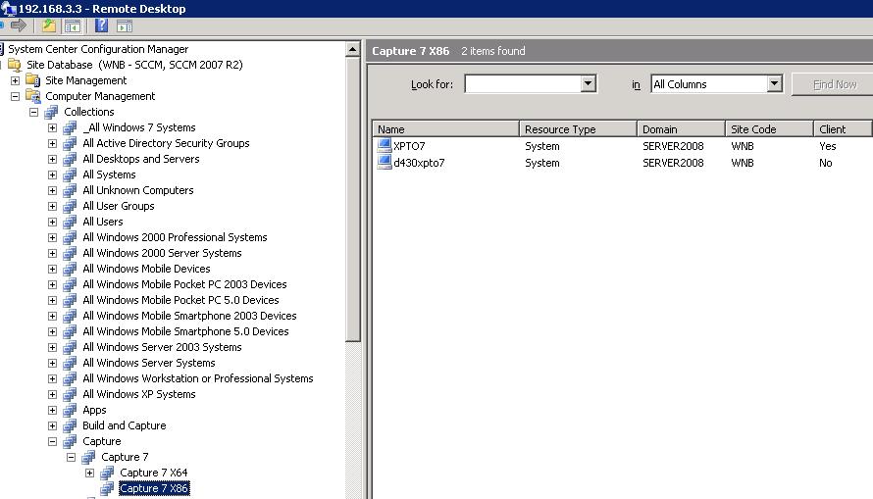
Task: Expand the Site Management node
Action: [x=15, y=80]
